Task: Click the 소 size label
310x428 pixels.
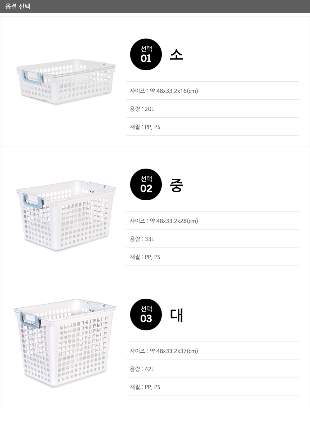Action: tap(176, 55)
